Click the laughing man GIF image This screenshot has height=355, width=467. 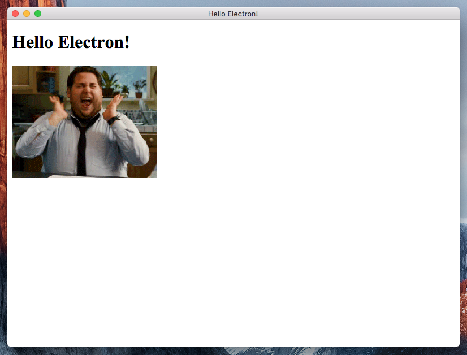[x=84, y=122]
